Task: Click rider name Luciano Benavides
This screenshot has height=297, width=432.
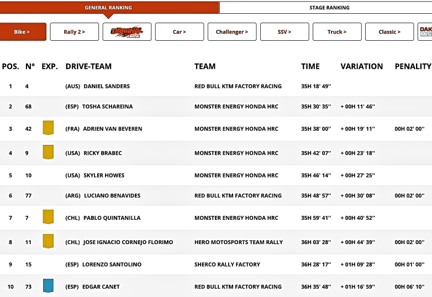Action: tap(112, 196)
